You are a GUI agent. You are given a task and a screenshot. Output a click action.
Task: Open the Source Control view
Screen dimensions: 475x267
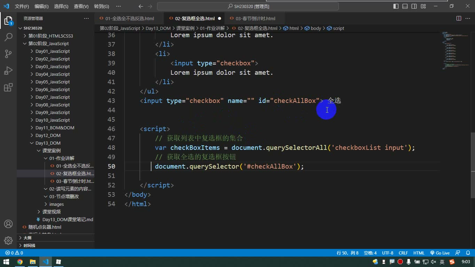coord(8,54)
